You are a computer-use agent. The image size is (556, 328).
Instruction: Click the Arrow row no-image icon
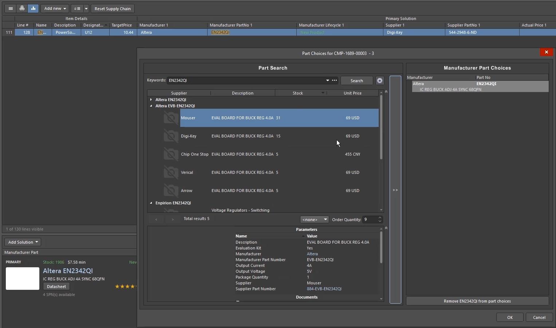tap(171, 191)
